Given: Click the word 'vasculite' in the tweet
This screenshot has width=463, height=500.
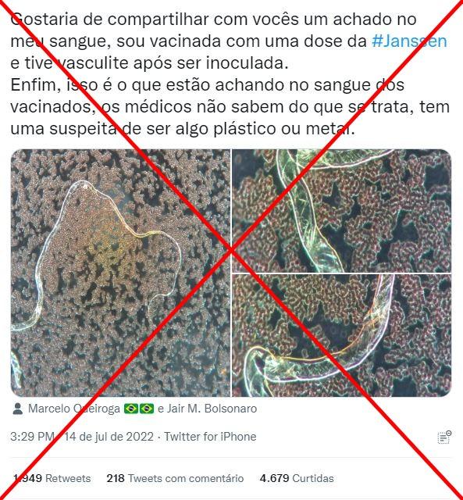Looking at the screenshot, I should 94,63.
